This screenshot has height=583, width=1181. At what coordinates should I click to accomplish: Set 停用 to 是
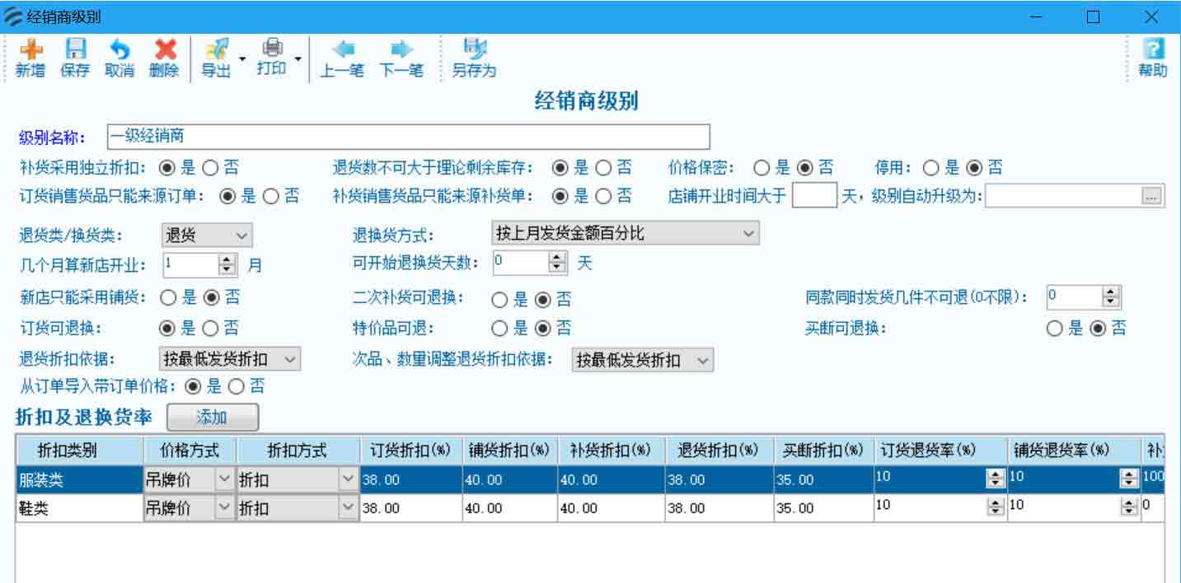[931, 168]
